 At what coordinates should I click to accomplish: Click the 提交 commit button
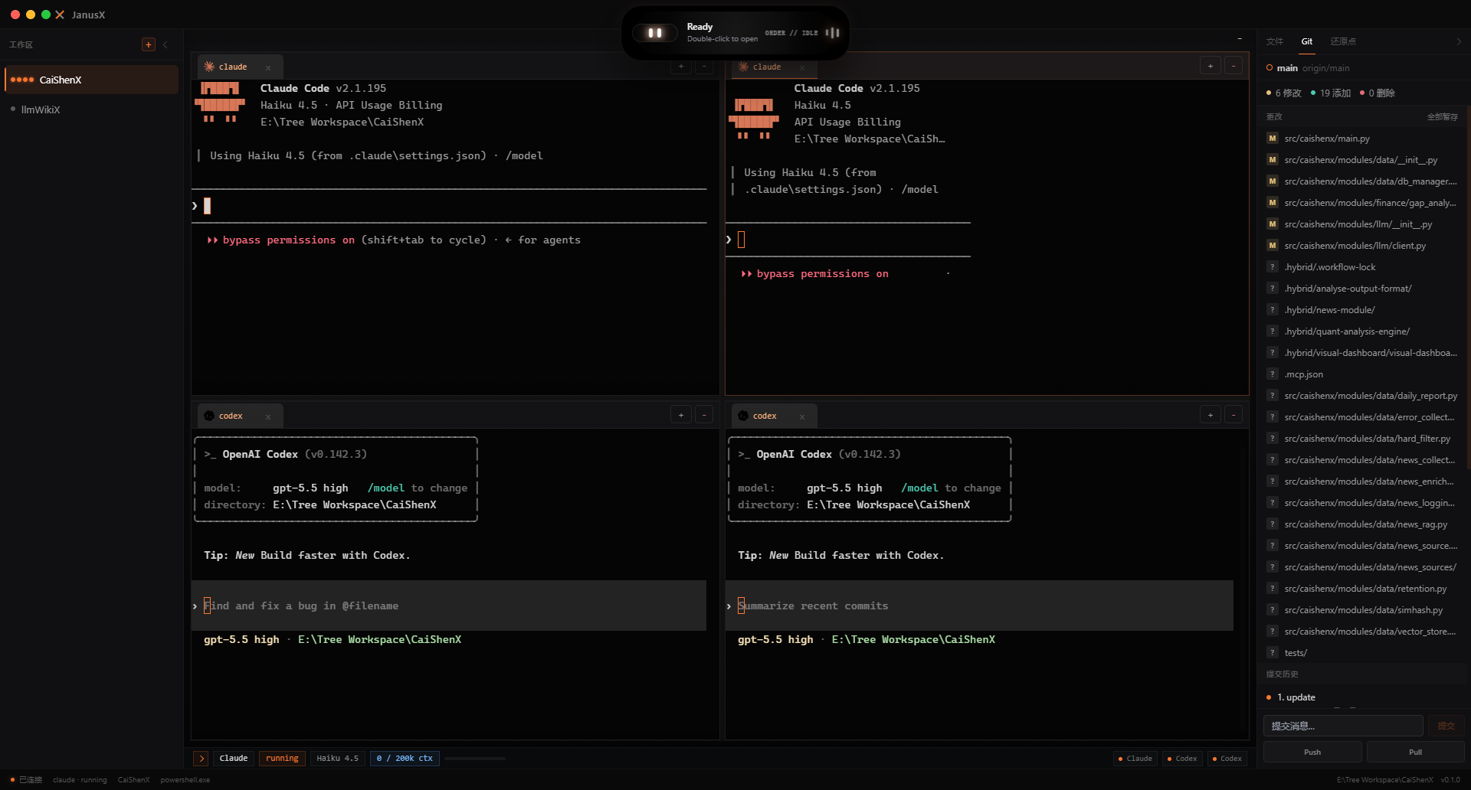[1446, 726]
